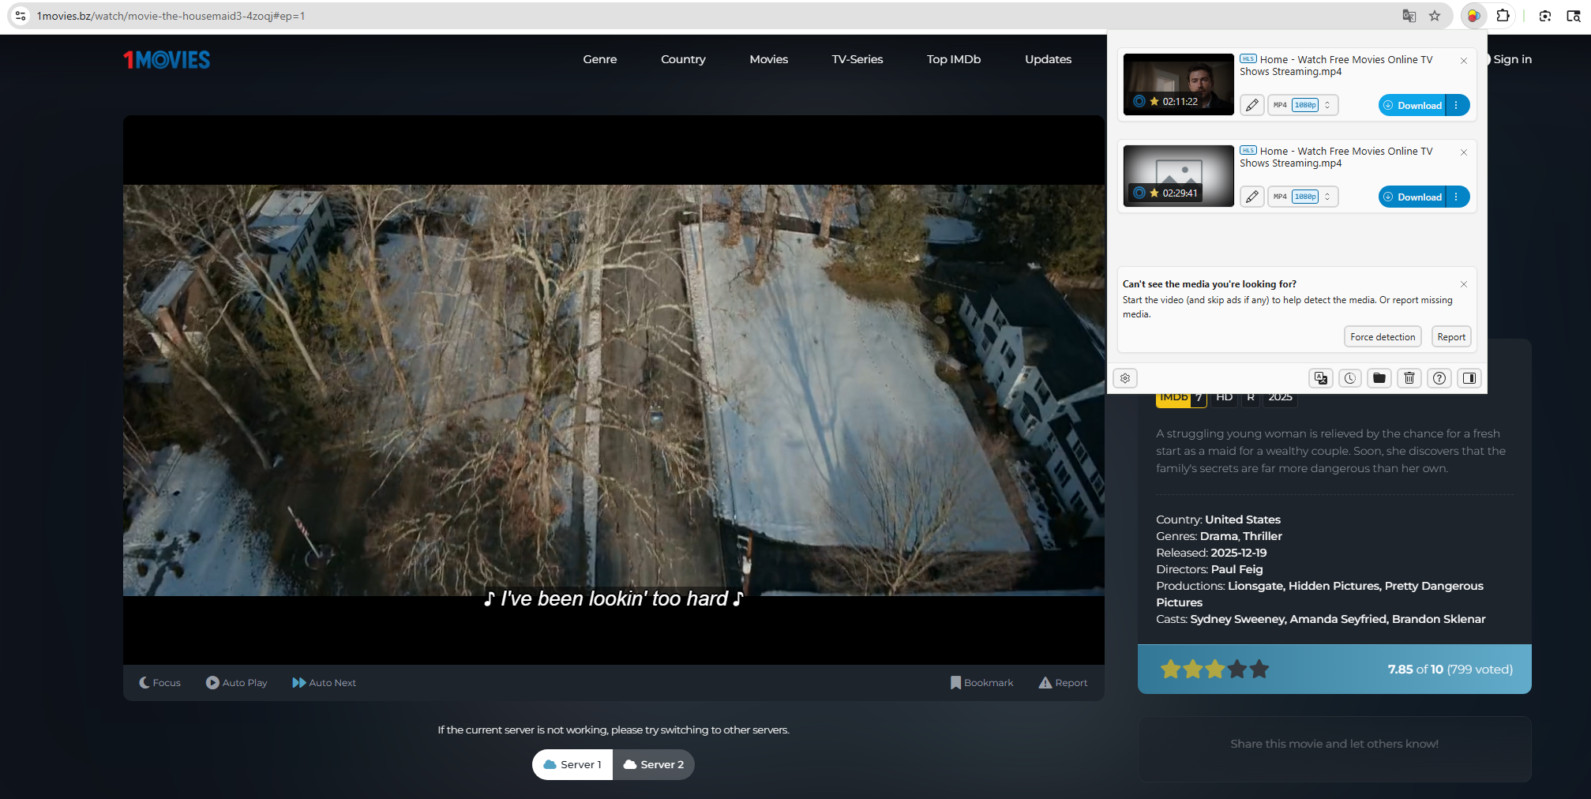Toggle the side panel icon in the popup
The height and width of the screenshot is (799, 1591).
click(x=1469, y=378)
